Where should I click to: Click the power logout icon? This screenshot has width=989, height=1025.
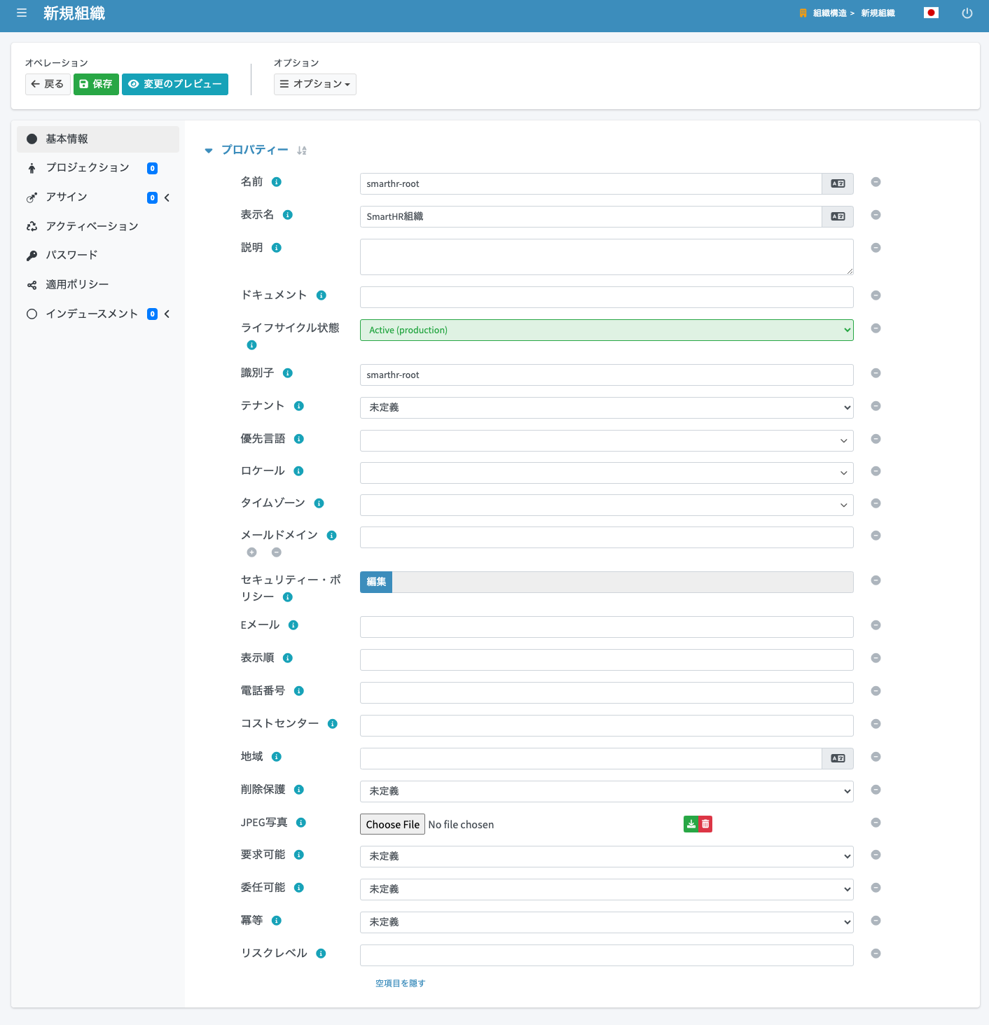coord(967,13)
